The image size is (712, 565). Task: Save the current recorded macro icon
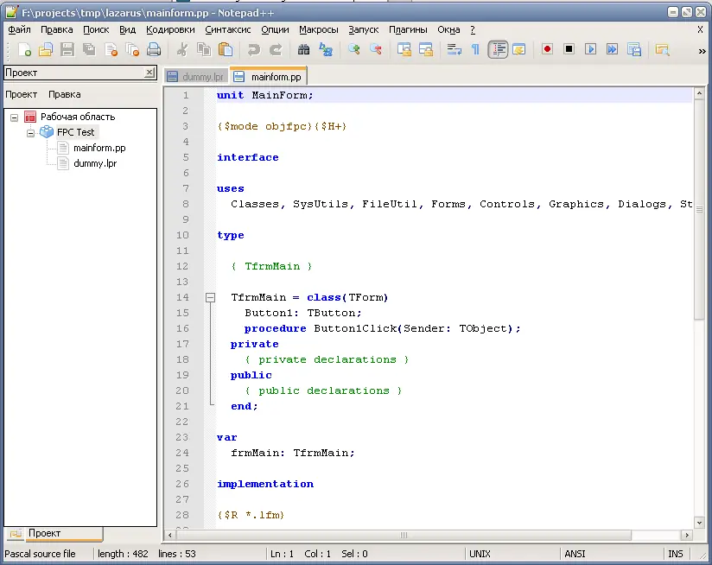634,49
